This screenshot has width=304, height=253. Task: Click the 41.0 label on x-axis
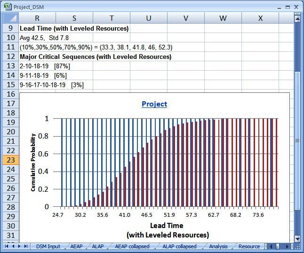[x=125, y=215]
